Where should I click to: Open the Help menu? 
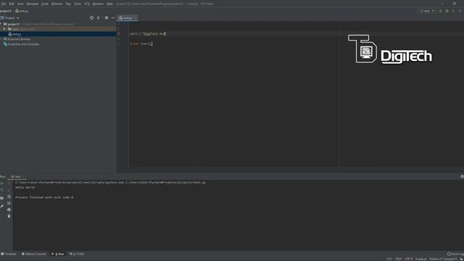click(109, 4)
